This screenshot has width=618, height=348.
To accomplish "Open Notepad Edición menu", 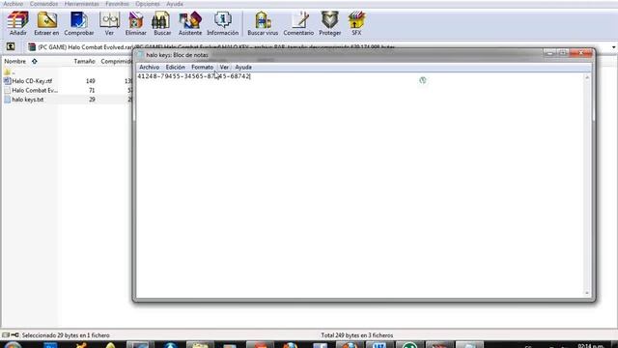I will (x=175, y=67).
